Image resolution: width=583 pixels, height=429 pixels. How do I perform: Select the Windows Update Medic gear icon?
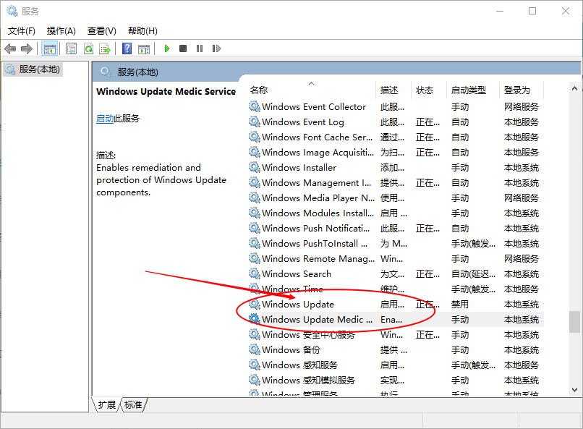pyautogui.click(x=255, y=319)
